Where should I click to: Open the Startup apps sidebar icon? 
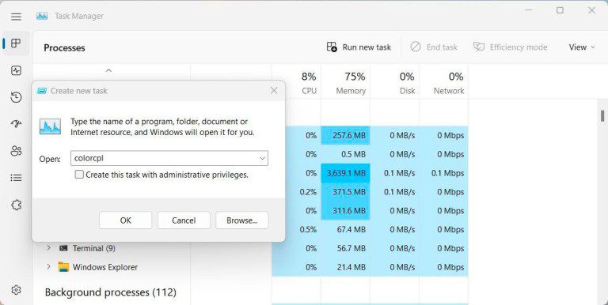[16, 124]
